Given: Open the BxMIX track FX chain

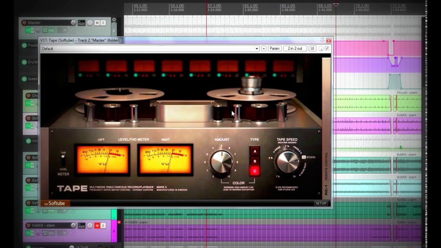Looking at the screenshot, I should [x=28, y=165].
